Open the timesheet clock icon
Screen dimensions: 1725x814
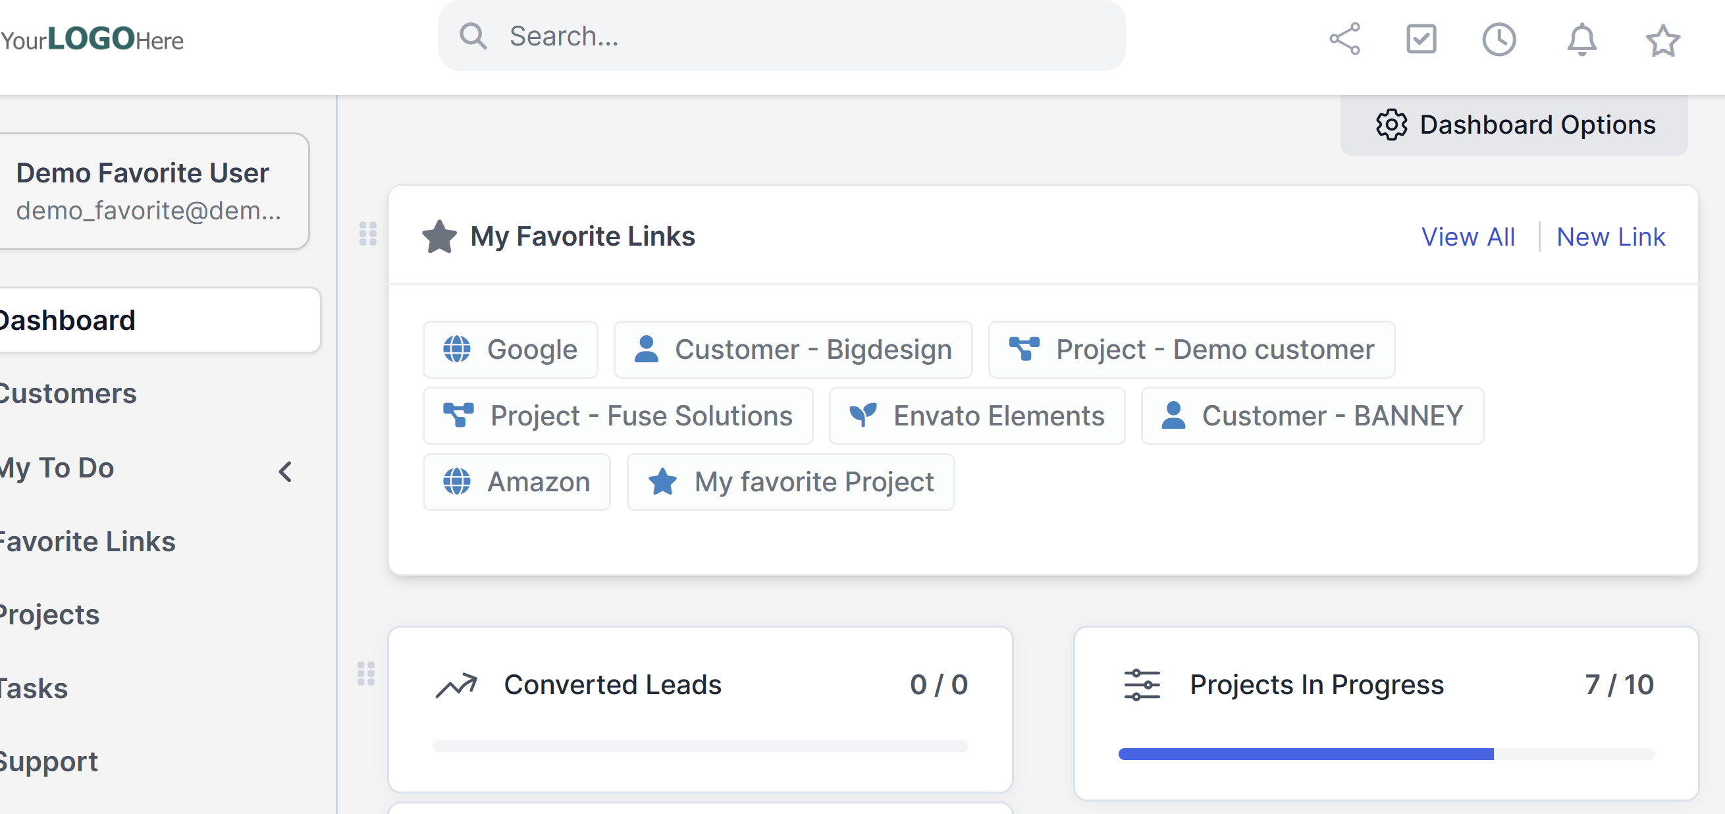pyautogui.click(x=1499, y=39)
